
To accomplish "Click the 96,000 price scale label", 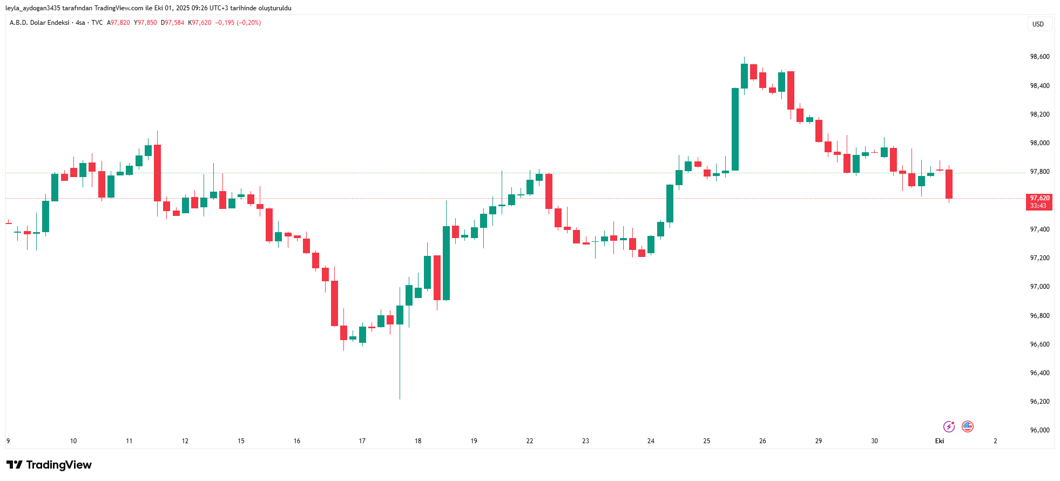I will (x=1039, y=430).
